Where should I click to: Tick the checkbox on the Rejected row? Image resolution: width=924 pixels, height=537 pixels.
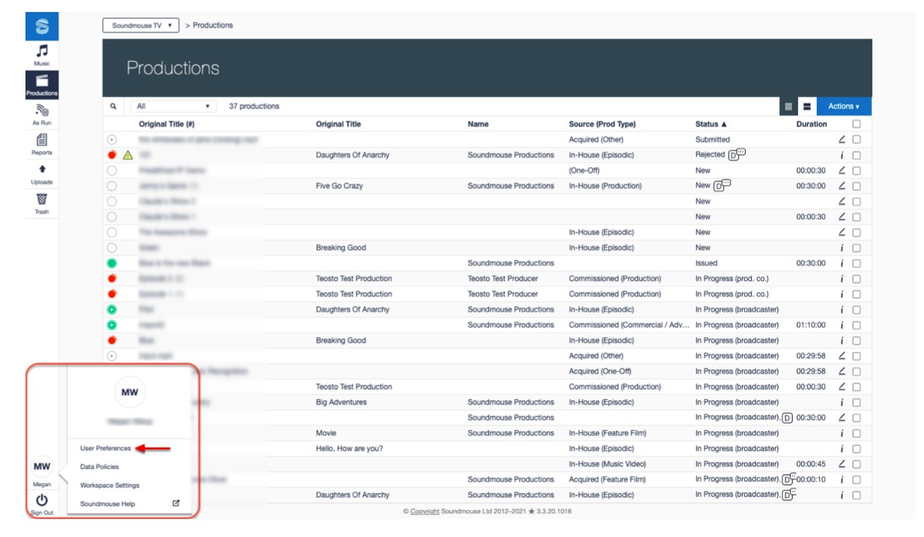point(857,155)
